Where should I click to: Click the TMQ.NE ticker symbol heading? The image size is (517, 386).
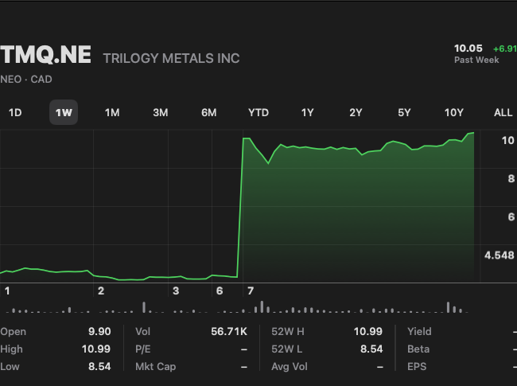[46, 57]
